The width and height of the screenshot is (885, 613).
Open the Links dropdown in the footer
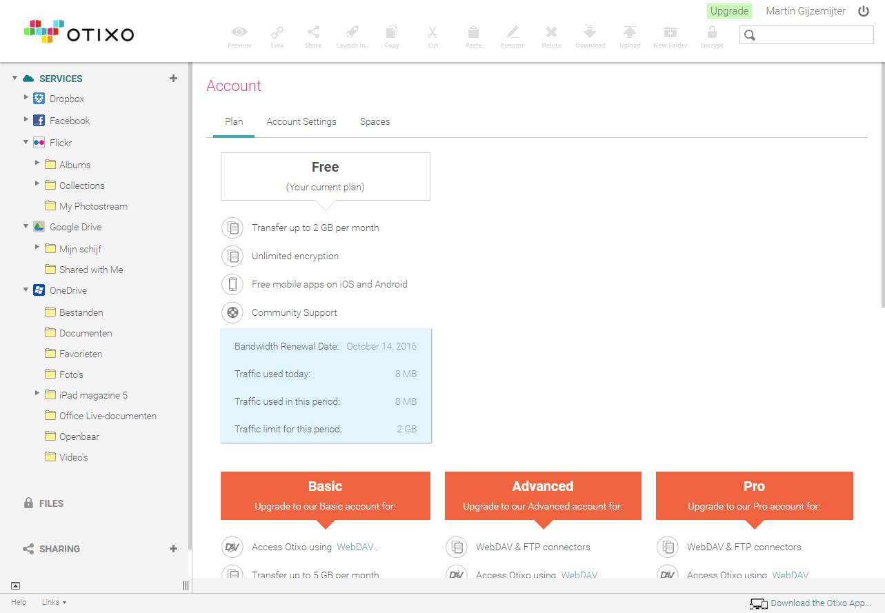click(54, 603)
